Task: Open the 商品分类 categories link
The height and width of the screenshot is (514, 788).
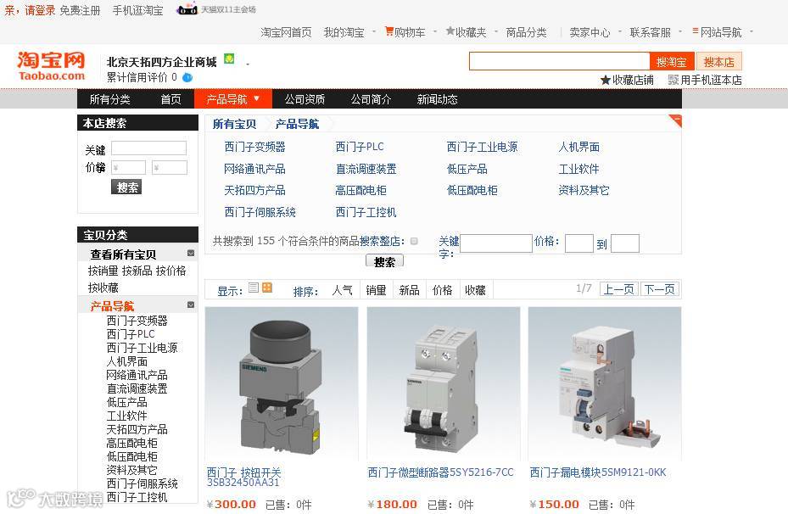Action: (x=526, y=32)
